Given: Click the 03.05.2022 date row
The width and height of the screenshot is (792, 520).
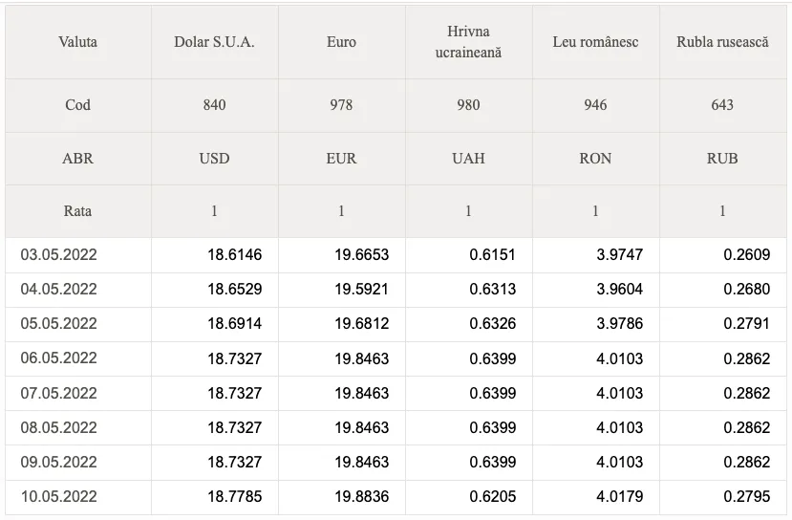Looking at the screenshot, I should click(59, 255).
